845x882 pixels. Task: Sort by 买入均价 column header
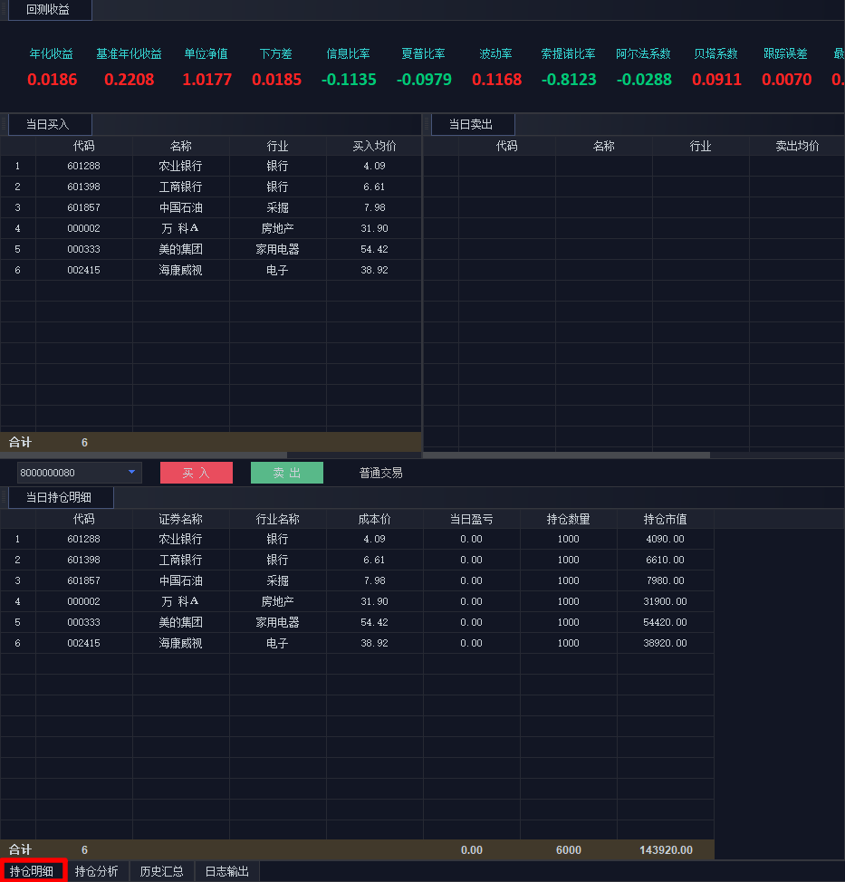click(374, 146)
